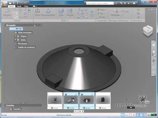The image size is (158, 118).
Task: Open the help question mark icon
Action: click(x=134, y=3)
